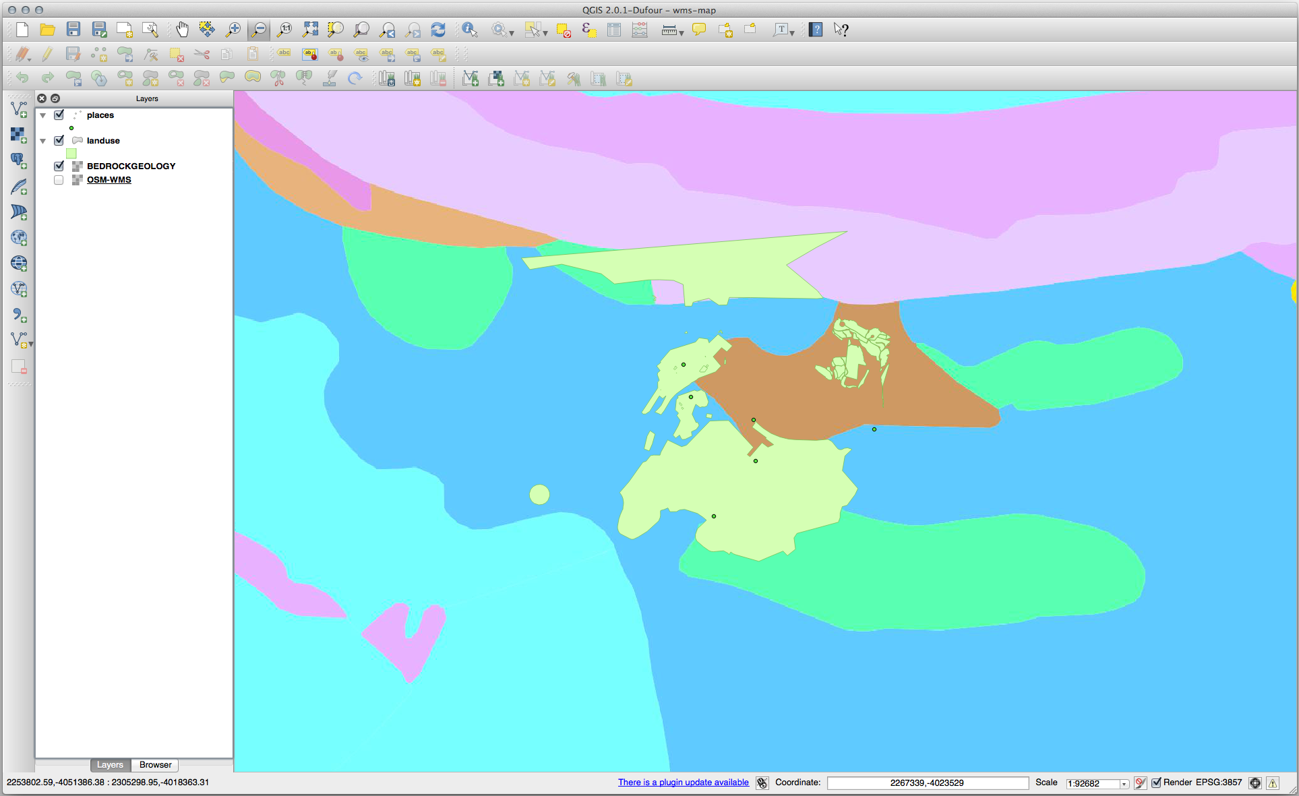Open the plugin update link
The width and height of the screenshot is (1299, 796).
pos(683,782)
